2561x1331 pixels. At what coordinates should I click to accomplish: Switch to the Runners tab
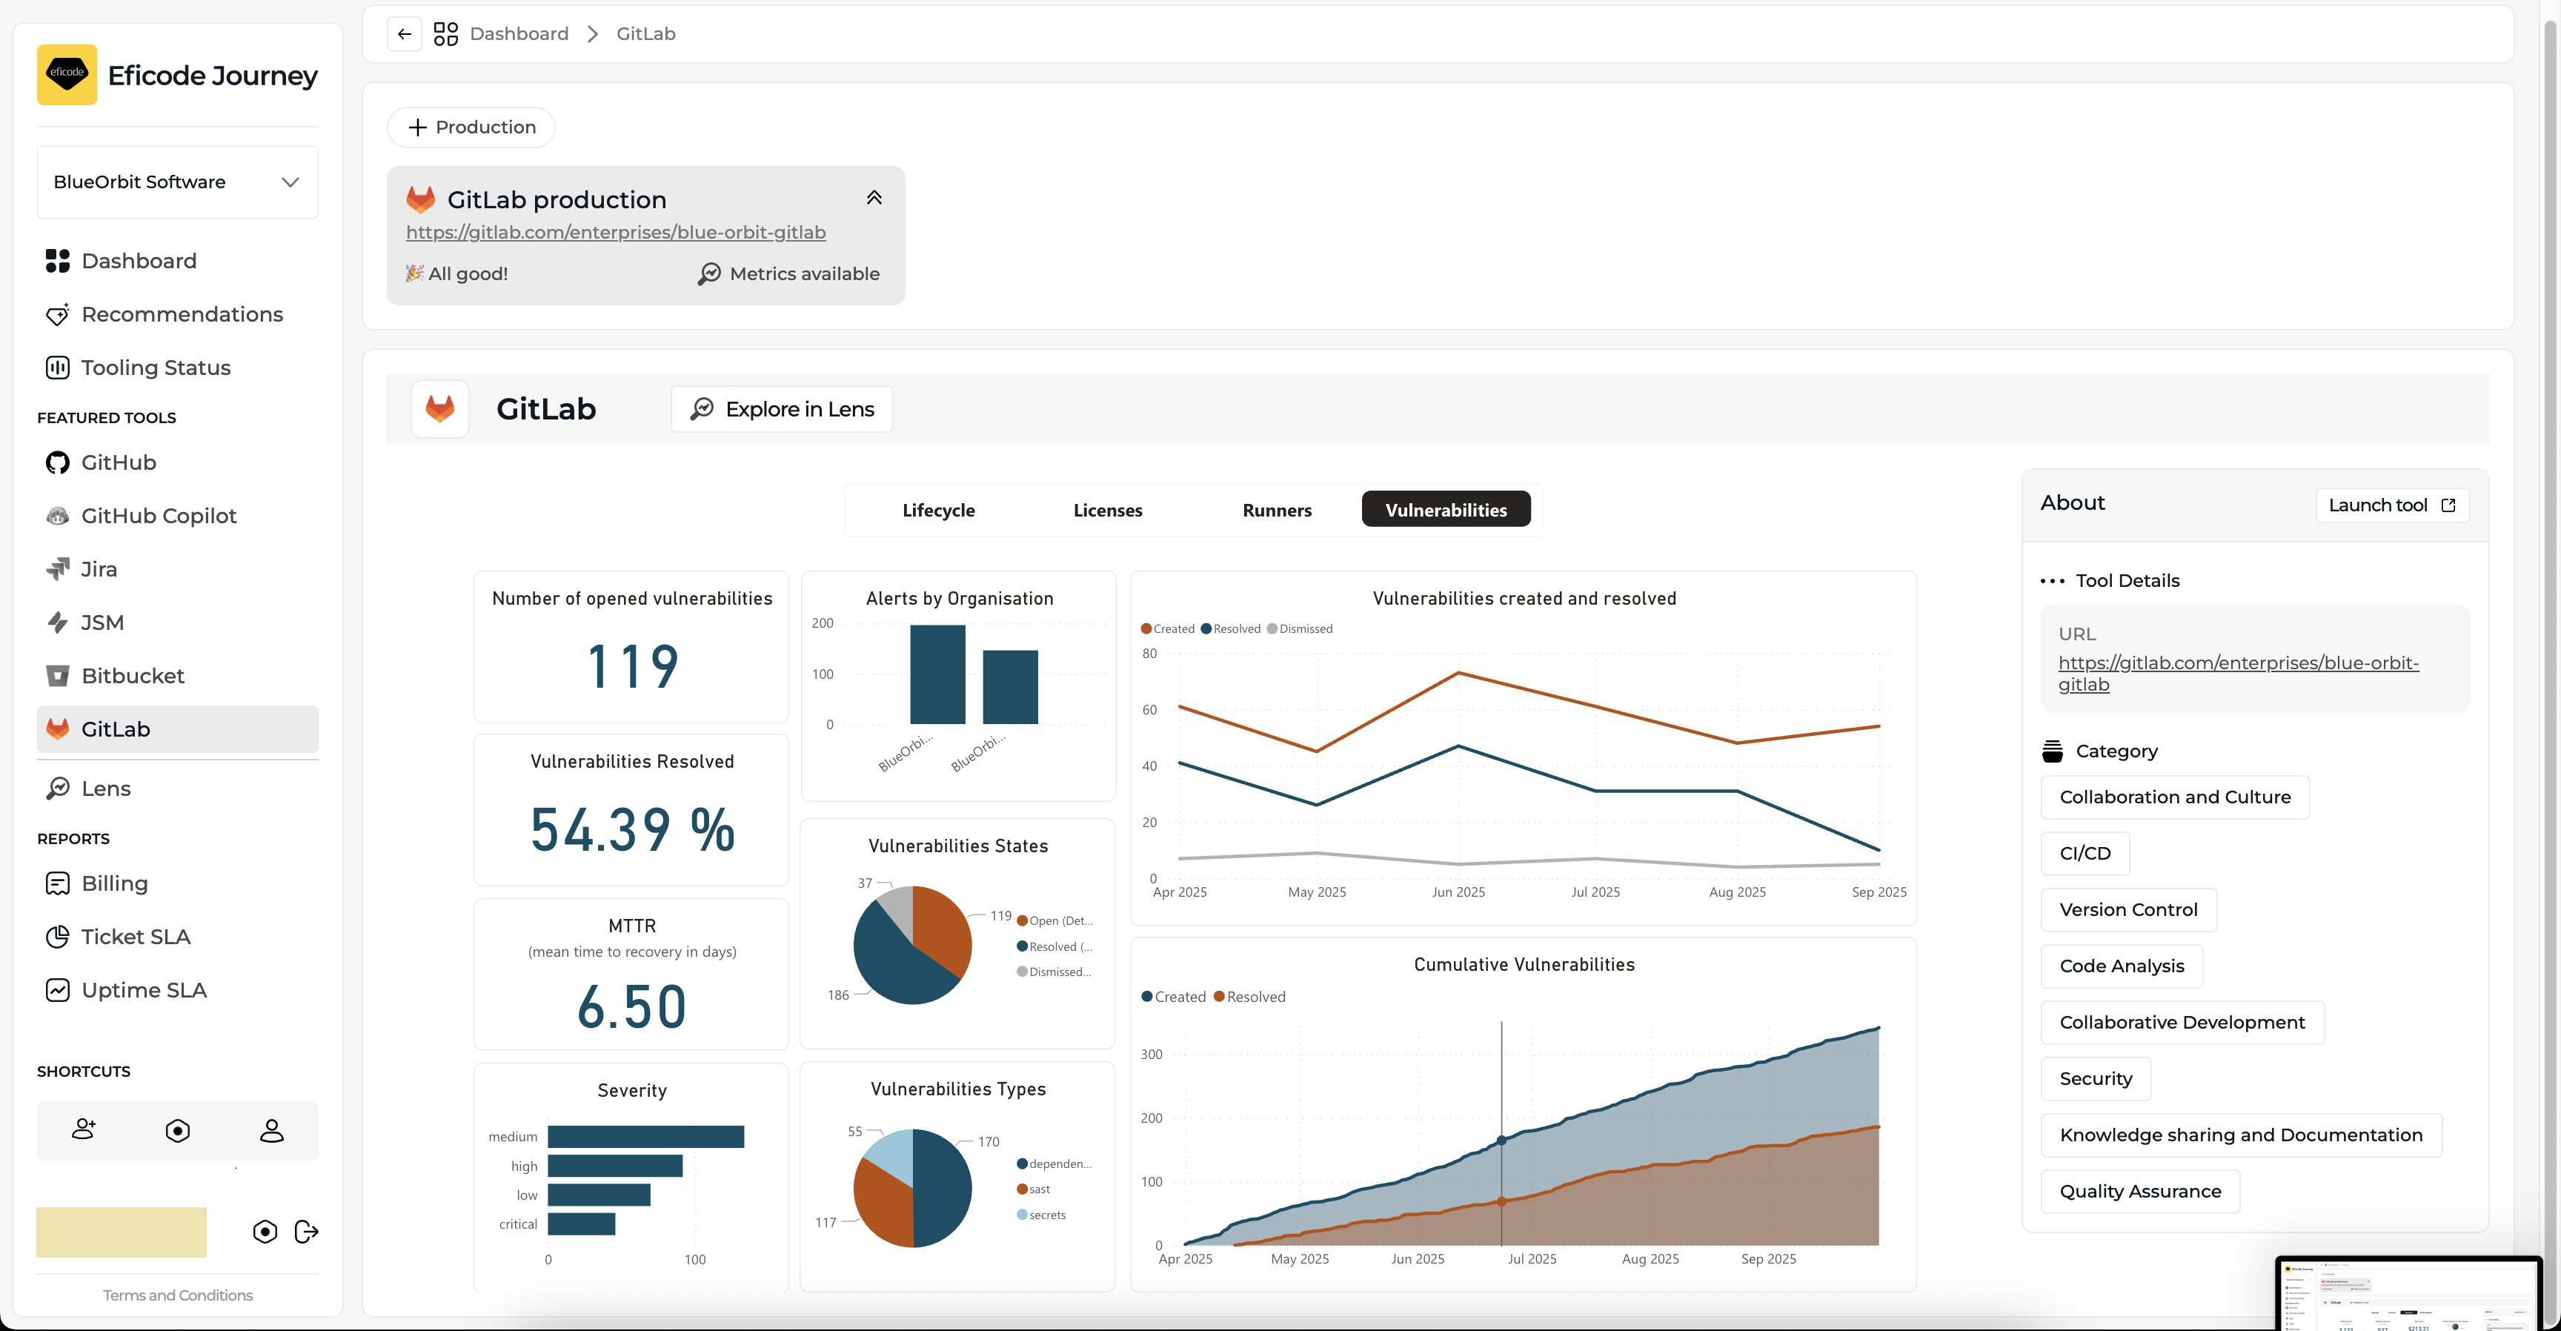point(1277,510)
